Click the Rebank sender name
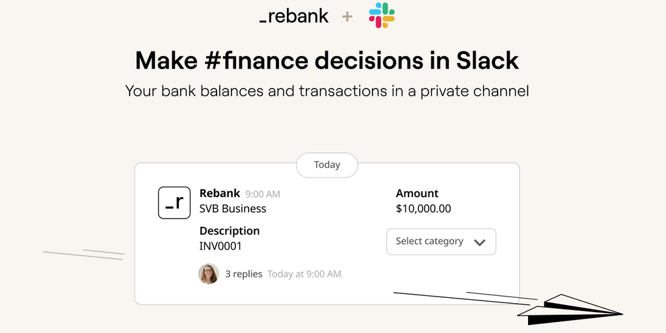This screenshot has width=666, height=333. [220, 193]
